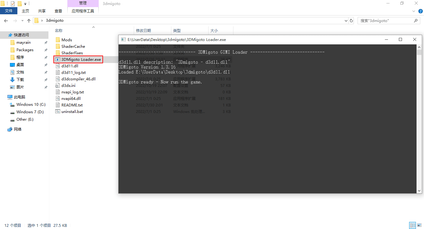Click the Back navigation arrow
The width and height of the screenshot is (424, 229).
click(6, 20)
